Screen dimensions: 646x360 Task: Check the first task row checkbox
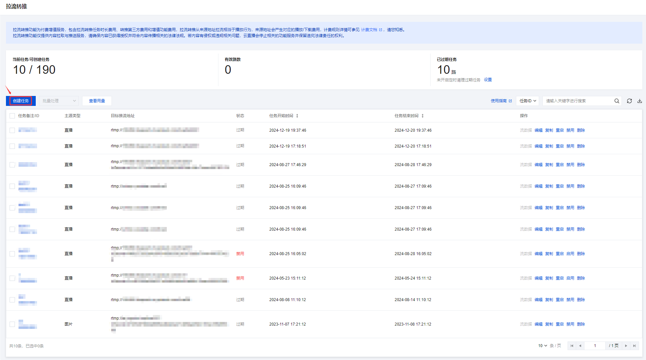click(x=12, y=130)
